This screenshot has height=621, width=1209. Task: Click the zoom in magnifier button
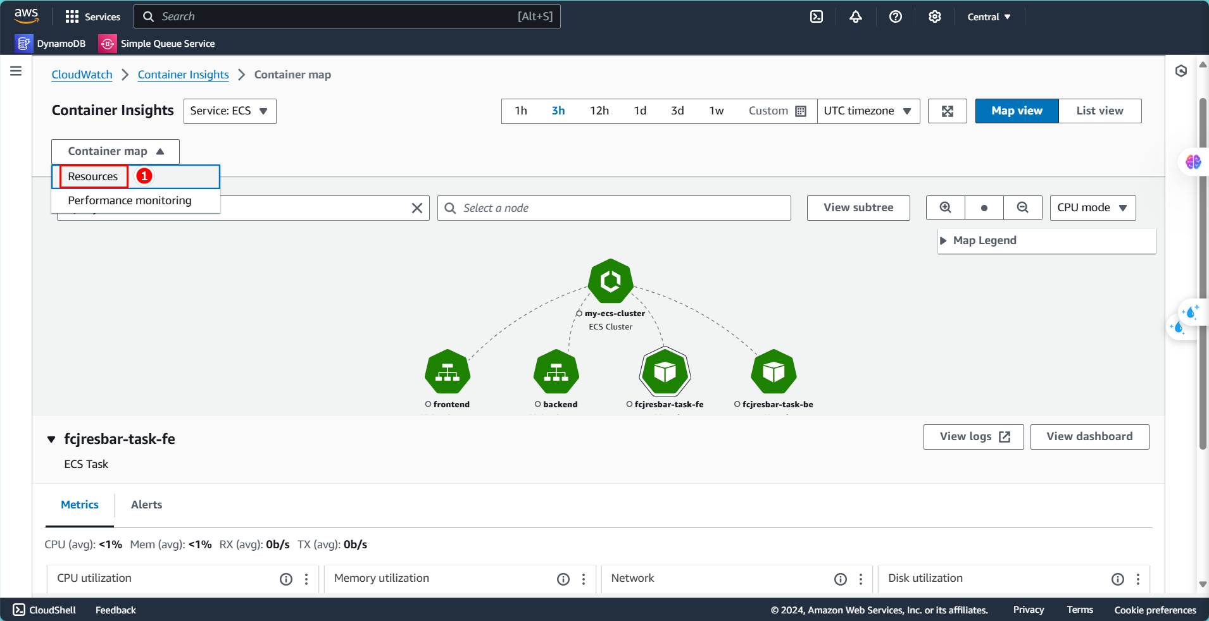click(x=946, y=207)
